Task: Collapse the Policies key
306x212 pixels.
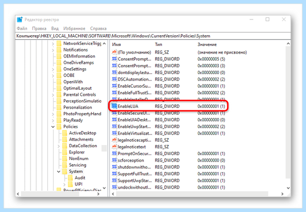Action: pyautogui.click(x=53, y=126)
